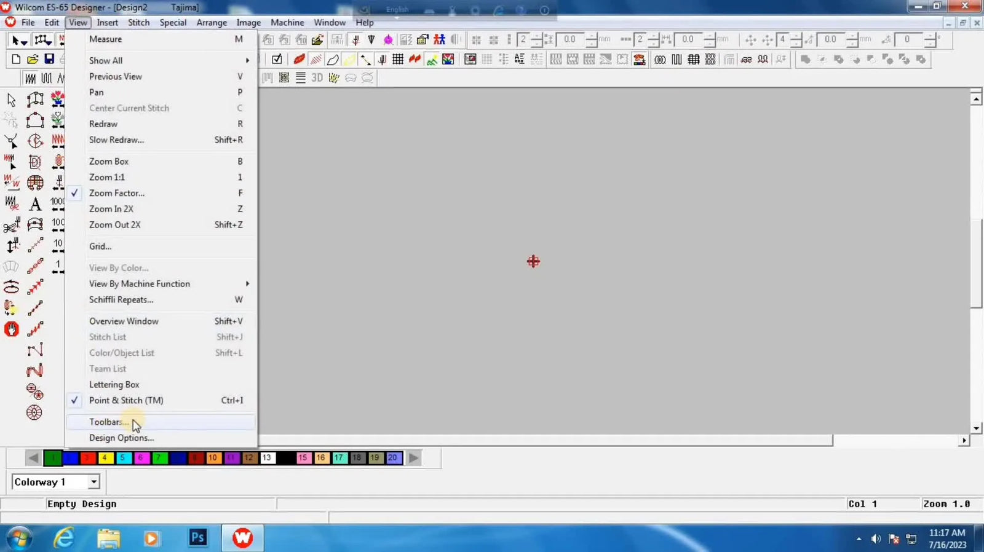Choose Toolbars... from the View menu
984x552 pixels.
pos(161,422)
